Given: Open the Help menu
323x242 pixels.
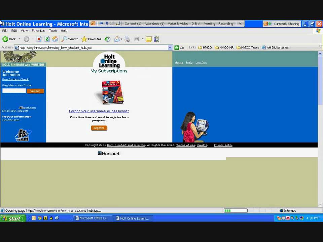Looking at the screenshot, I should click(64, 31).
